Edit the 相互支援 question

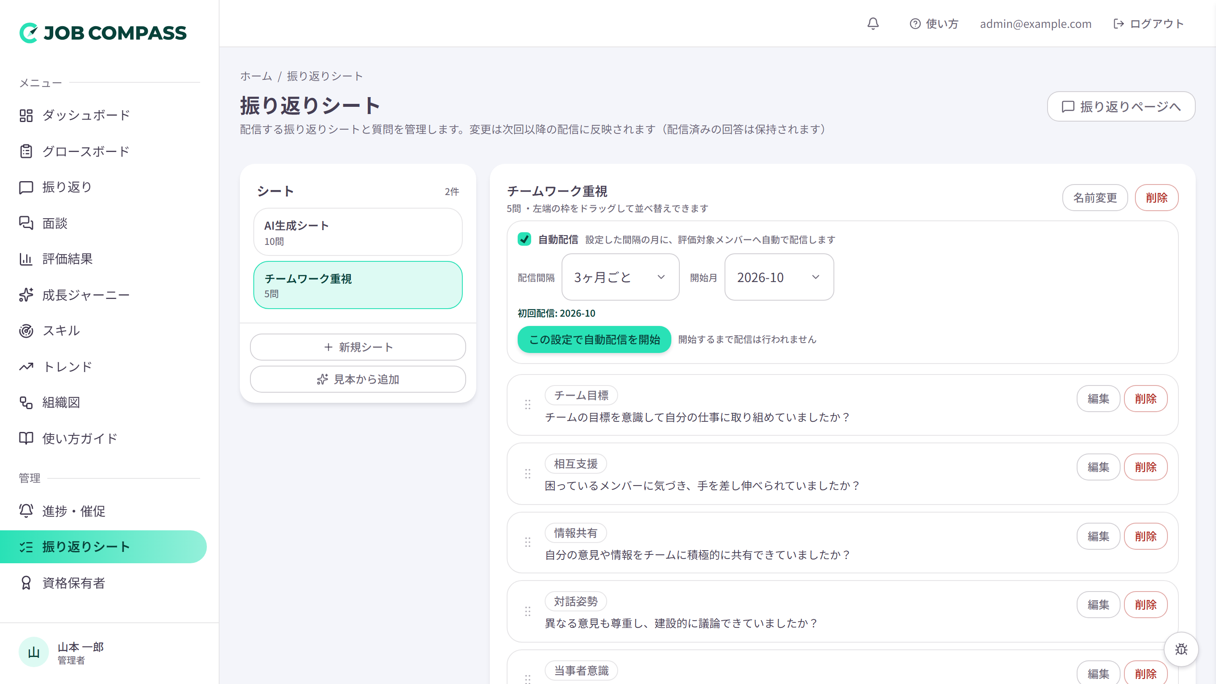[x=1098, y=467]
